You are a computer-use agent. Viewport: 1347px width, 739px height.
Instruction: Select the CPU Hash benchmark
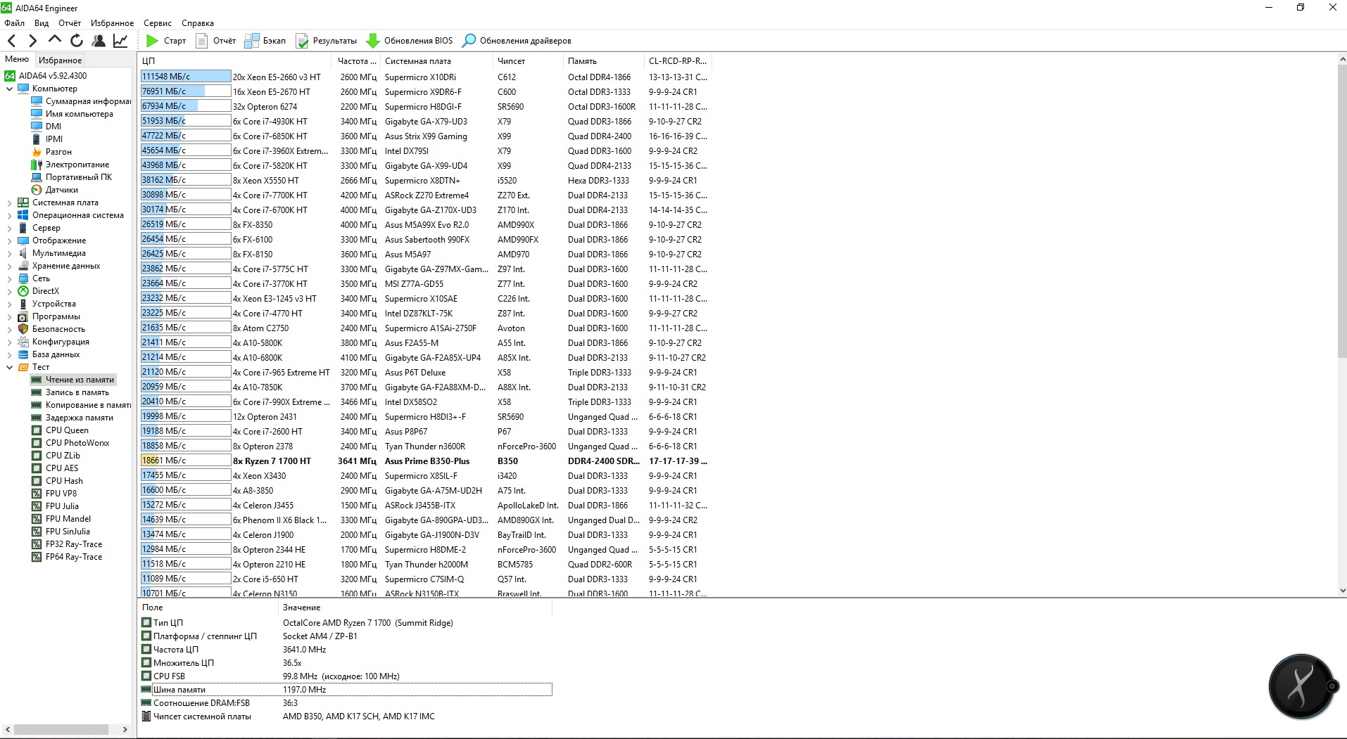[57, 481]
